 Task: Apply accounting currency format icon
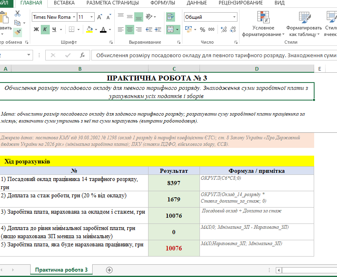tap(188, 29)
